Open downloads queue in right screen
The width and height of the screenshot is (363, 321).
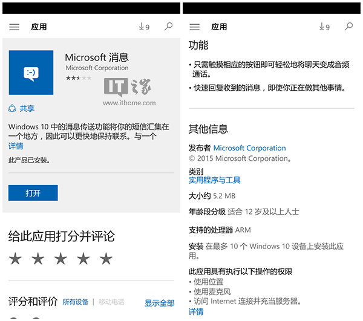324,27
